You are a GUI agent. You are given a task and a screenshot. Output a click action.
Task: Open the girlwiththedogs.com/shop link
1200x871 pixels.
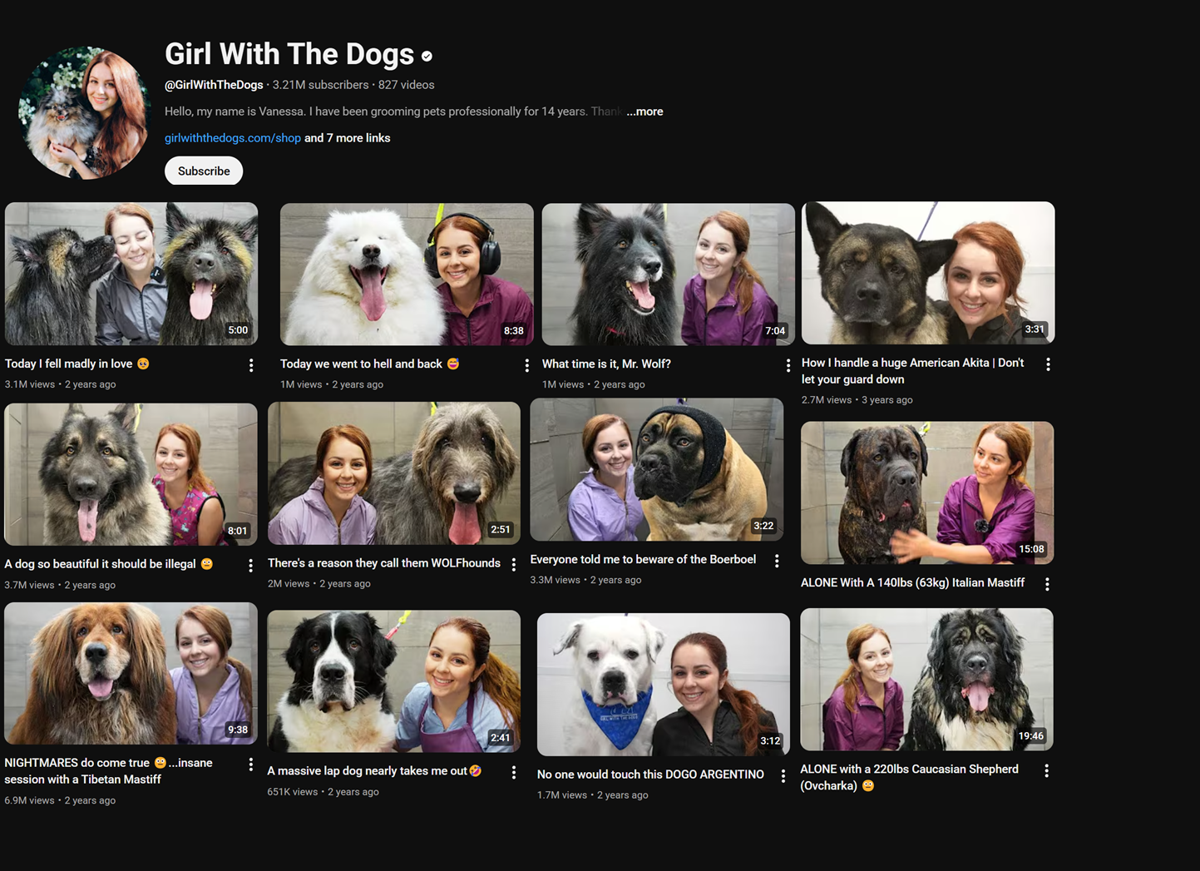pos(233,138)
